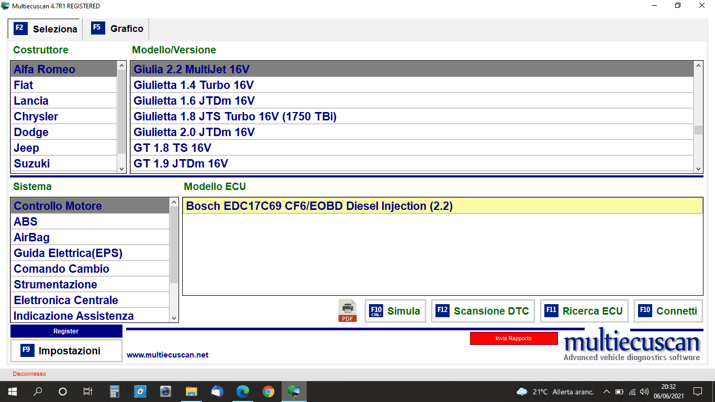
Task: Start Scansione DTC
Action: pyautogui.click(x=483, y=311)
